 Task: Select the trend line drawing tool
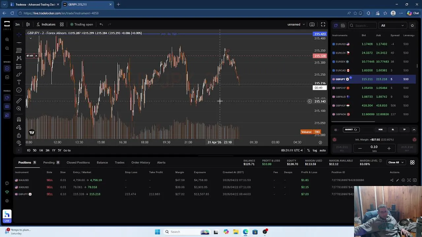tap(19, 42)
